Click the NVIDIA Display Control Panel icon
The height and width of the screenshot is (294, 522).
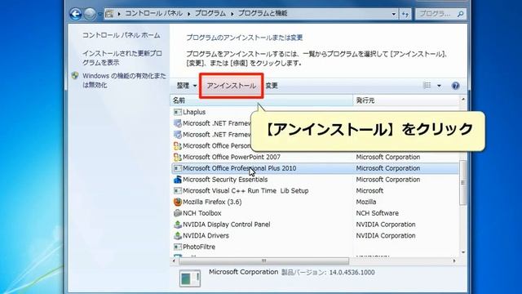178,225
